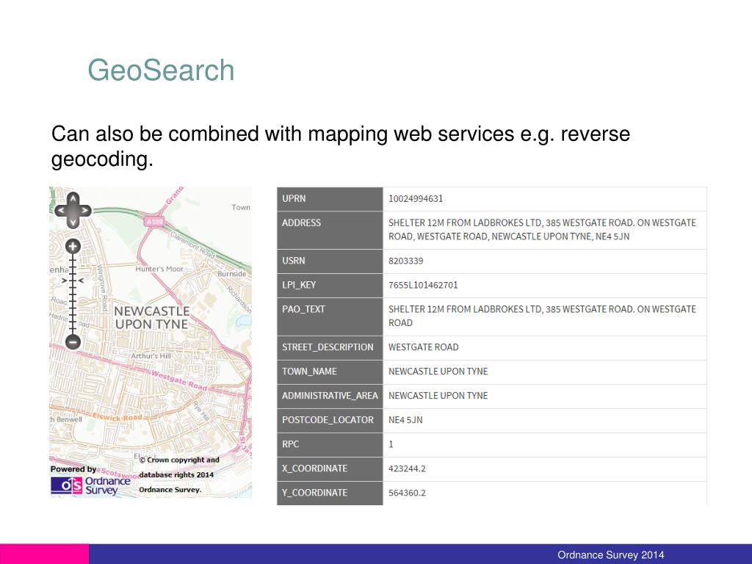Click the USRN header cell

pyautogui.click(x=330, y=261)
